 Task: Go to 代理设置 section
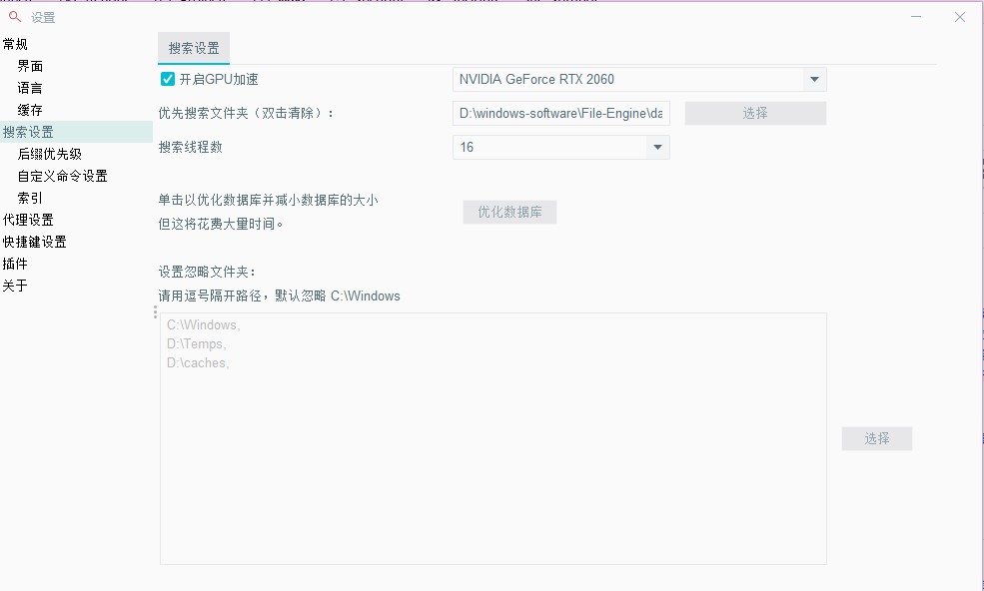click(x=28, y=220)
